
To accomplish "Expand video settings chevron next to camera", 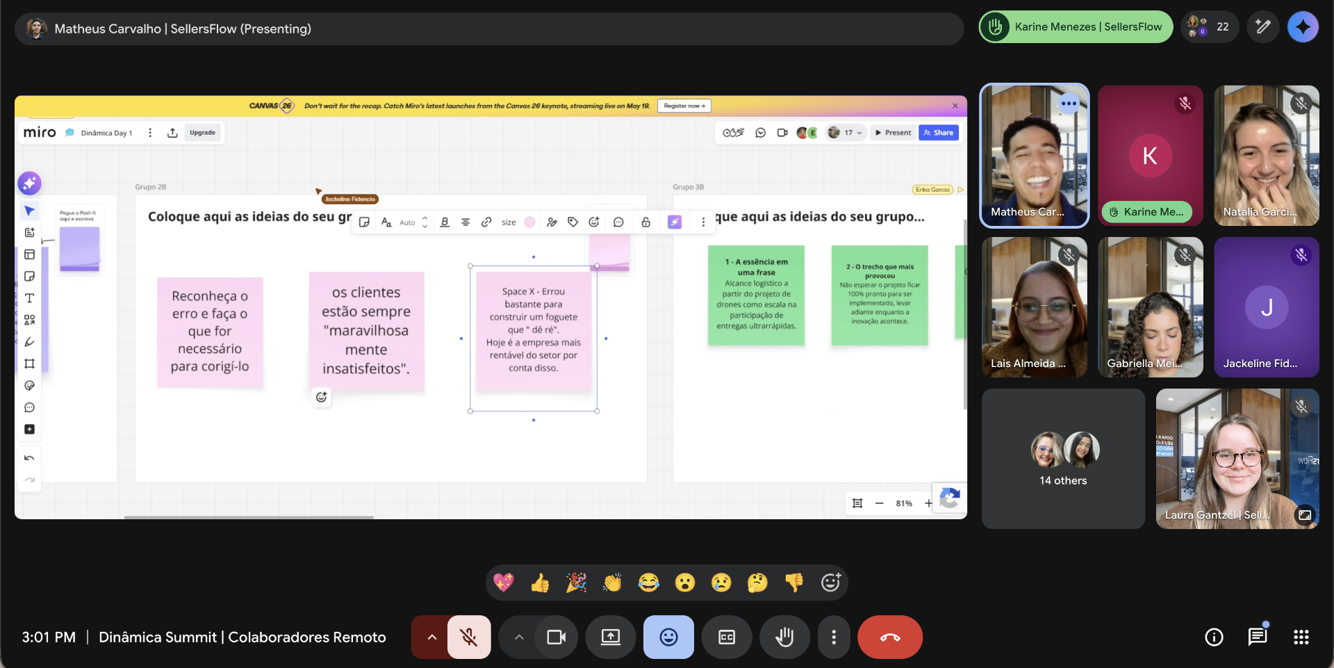I will [x=519, y=637].
